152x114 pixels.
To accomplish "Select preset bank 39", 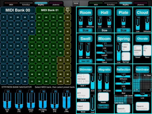I will coord(25,81).
